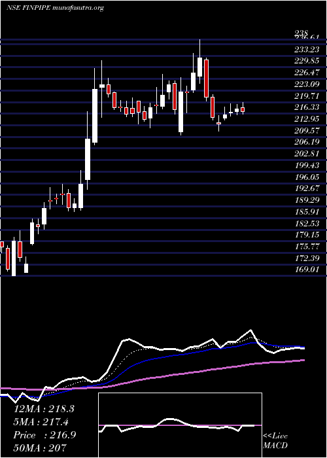The image size is (327, 458).
Task: Click the 50MA : 207 readout
Action: (40, 448)
